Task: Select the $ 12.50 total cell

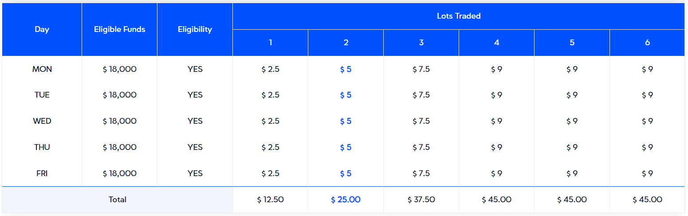Action: coord(271,200)
